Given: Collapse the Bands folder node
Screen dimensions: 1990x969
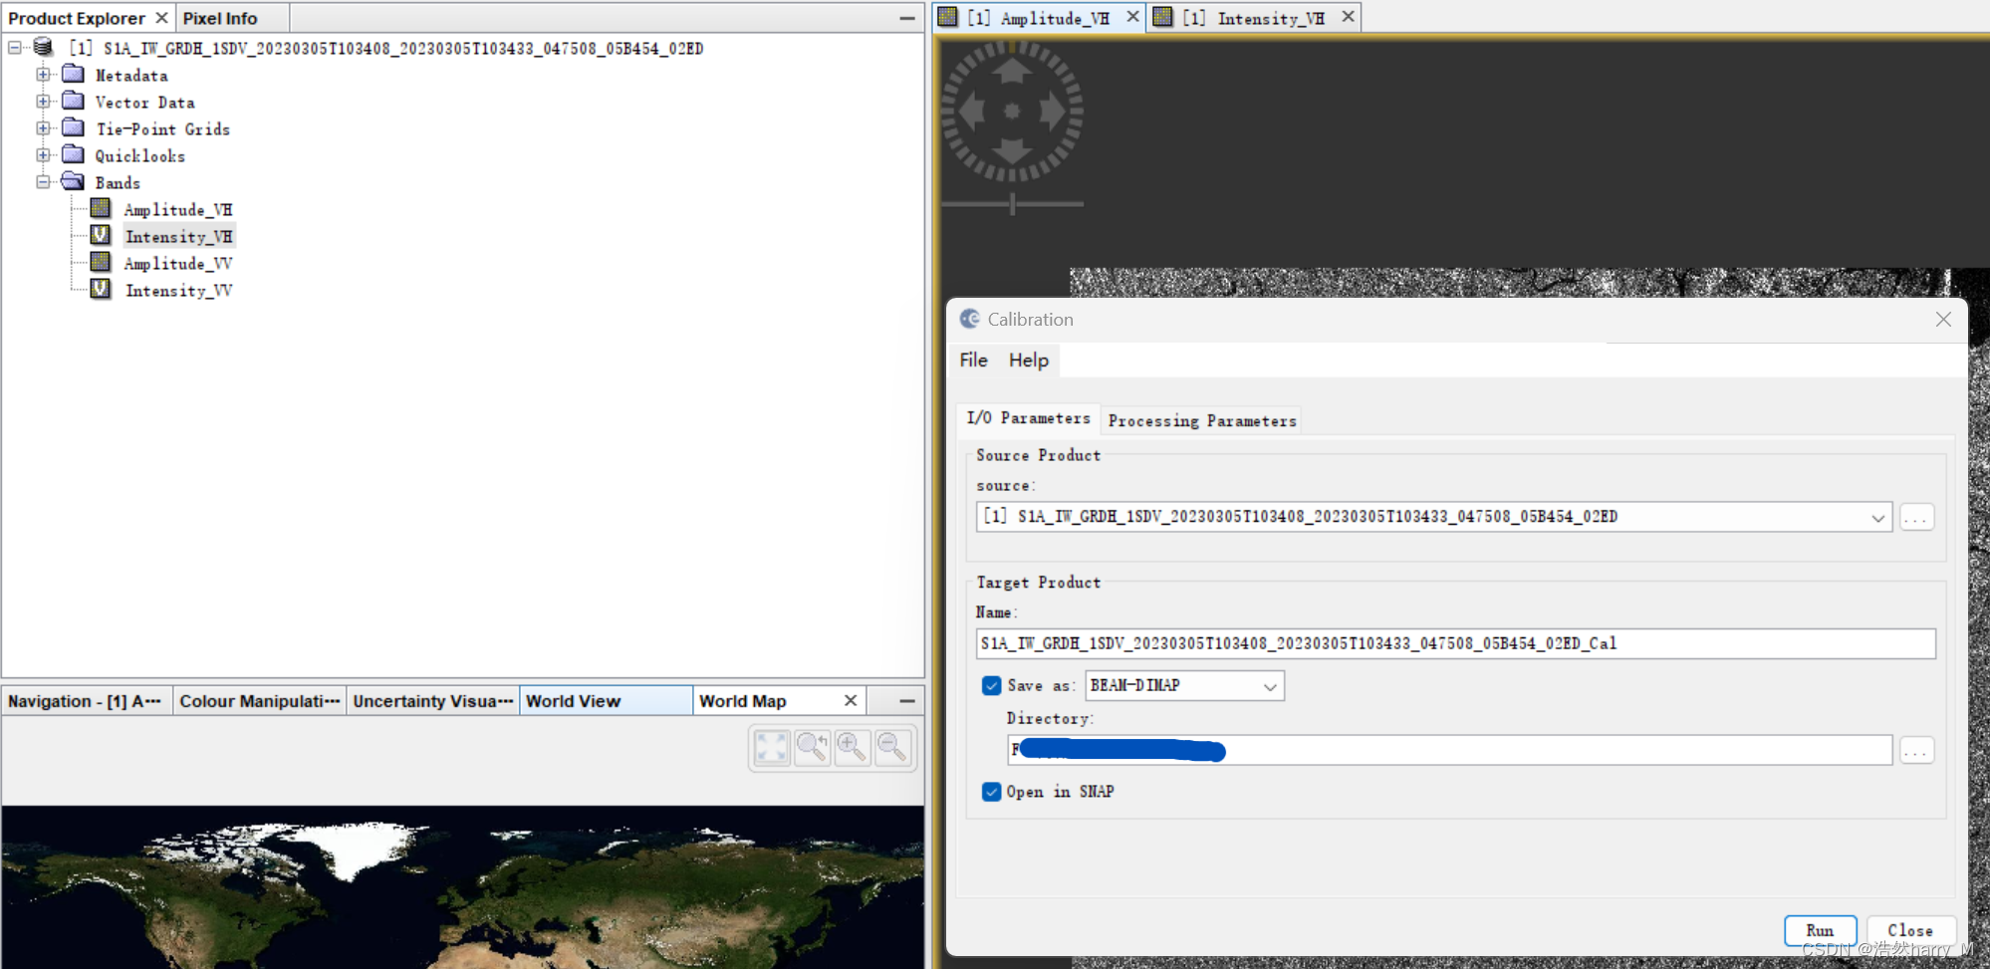Looking at the screenshot, I should click(x=43, y=182).
